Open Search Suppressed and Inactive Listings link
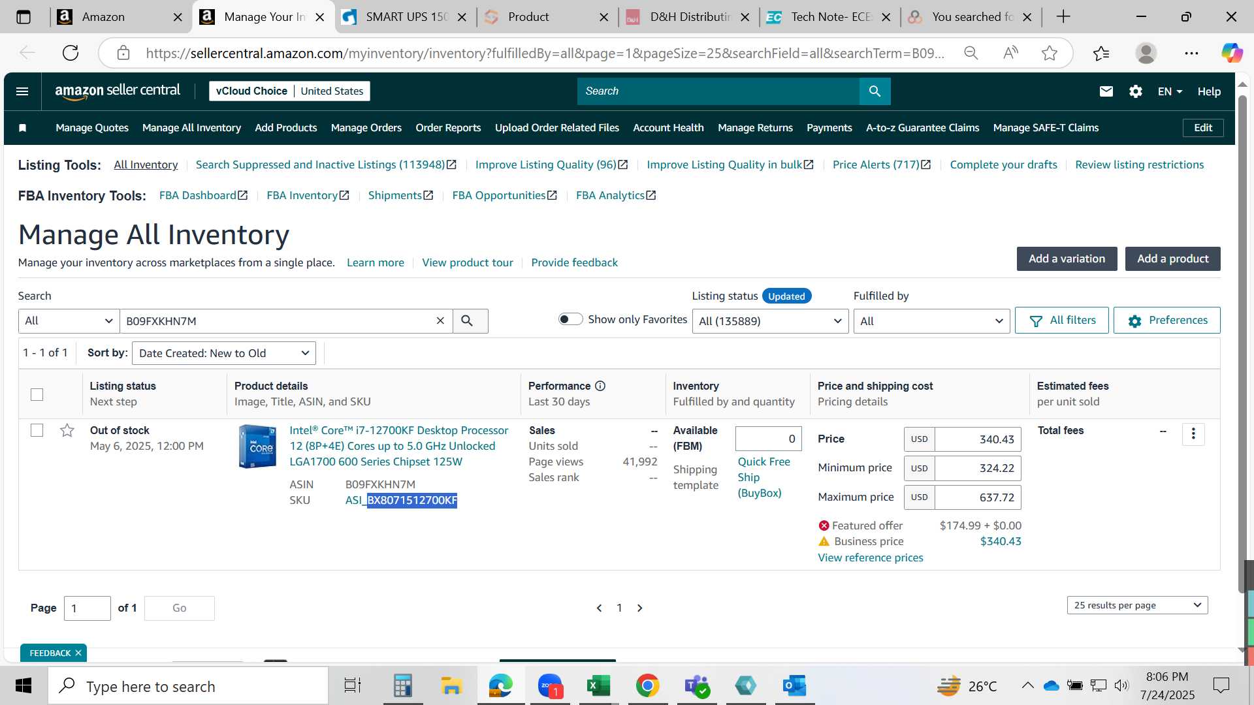The height and width of the screenshot is (705, 1254). coord(325,164)
